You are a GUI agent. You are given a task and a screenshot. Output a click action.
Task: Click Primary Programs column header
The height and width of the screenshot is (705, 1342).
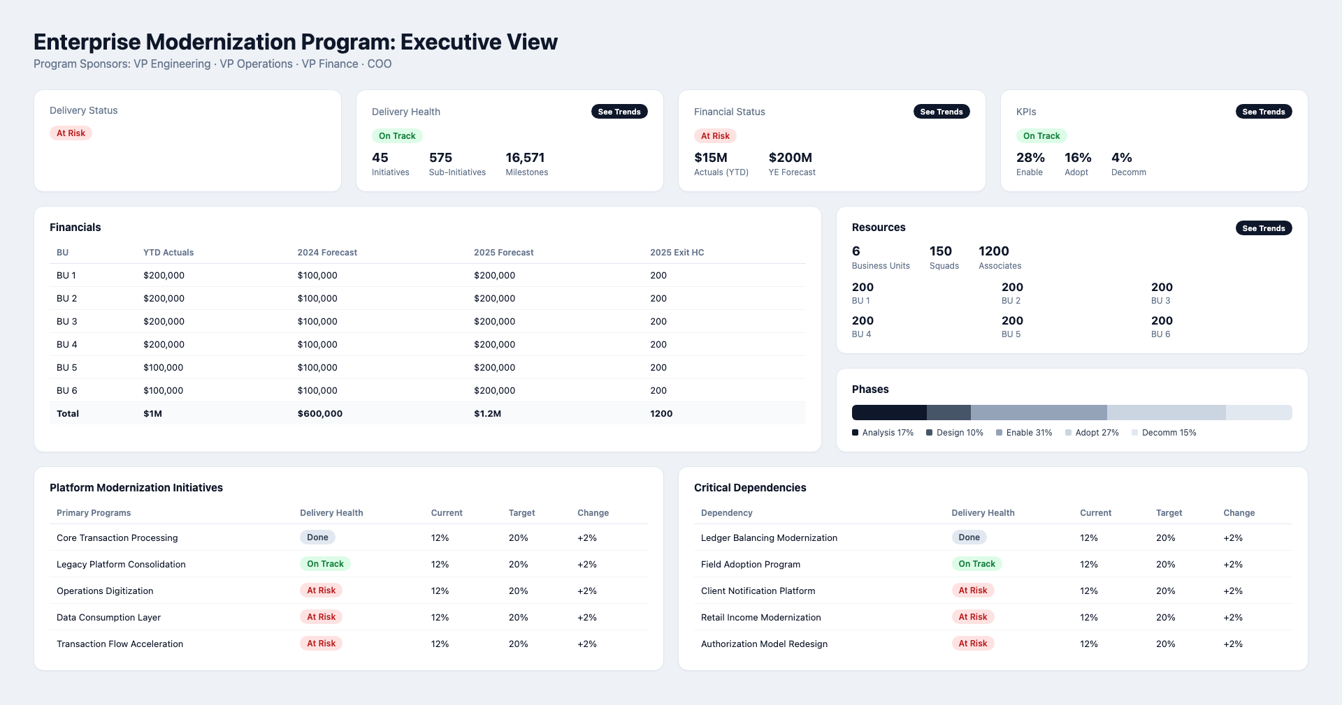(x=94, y=513)
